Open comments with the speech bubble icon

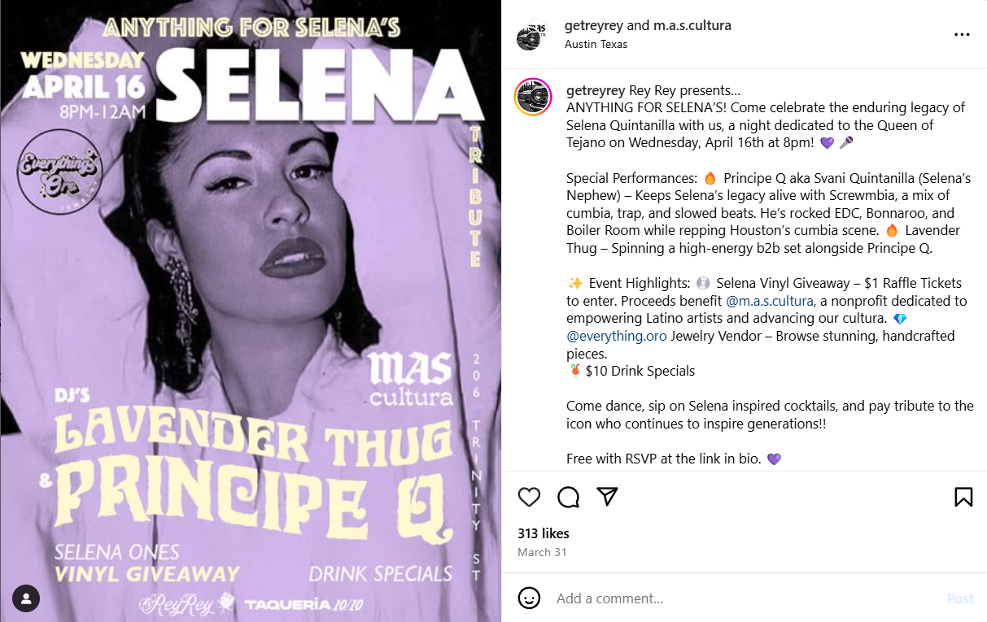[568, 497]
